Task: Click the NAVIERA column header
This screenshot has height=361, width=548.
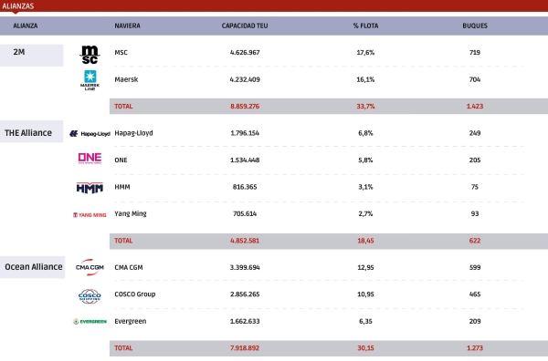Action: coord(127,26)
